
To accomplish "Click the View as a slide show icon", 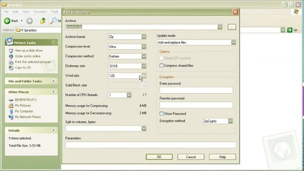I will point(11,51).
